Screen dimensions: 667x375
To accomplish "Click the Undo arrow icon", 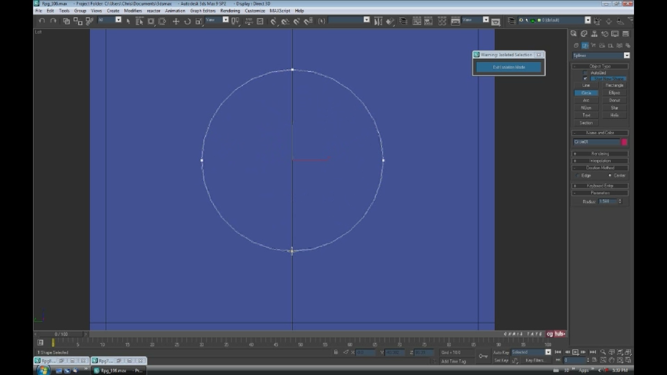I will tap(42, 21).
